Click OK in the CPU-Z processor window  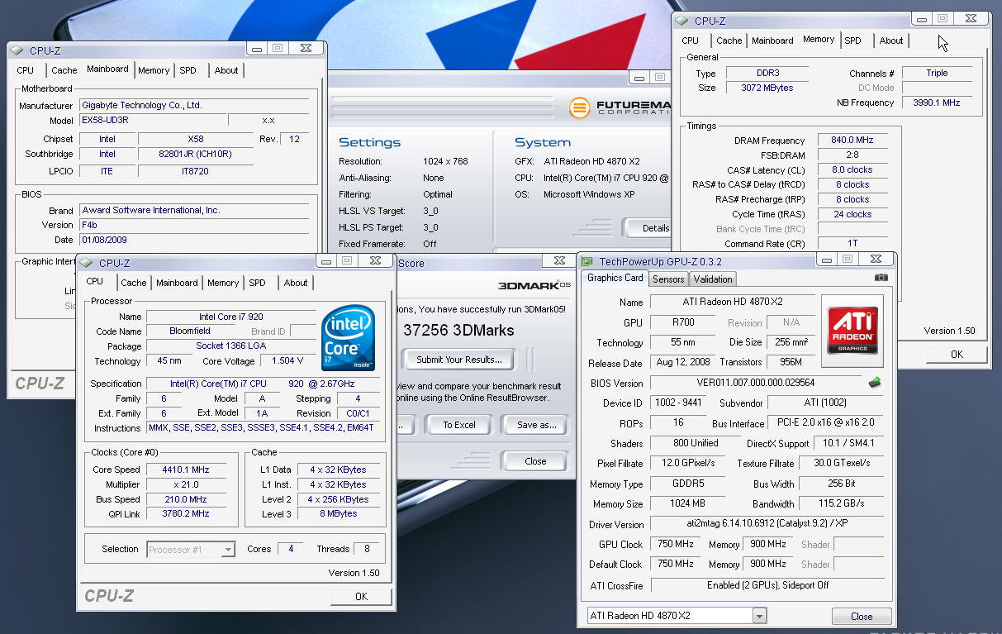pos(361,596)
